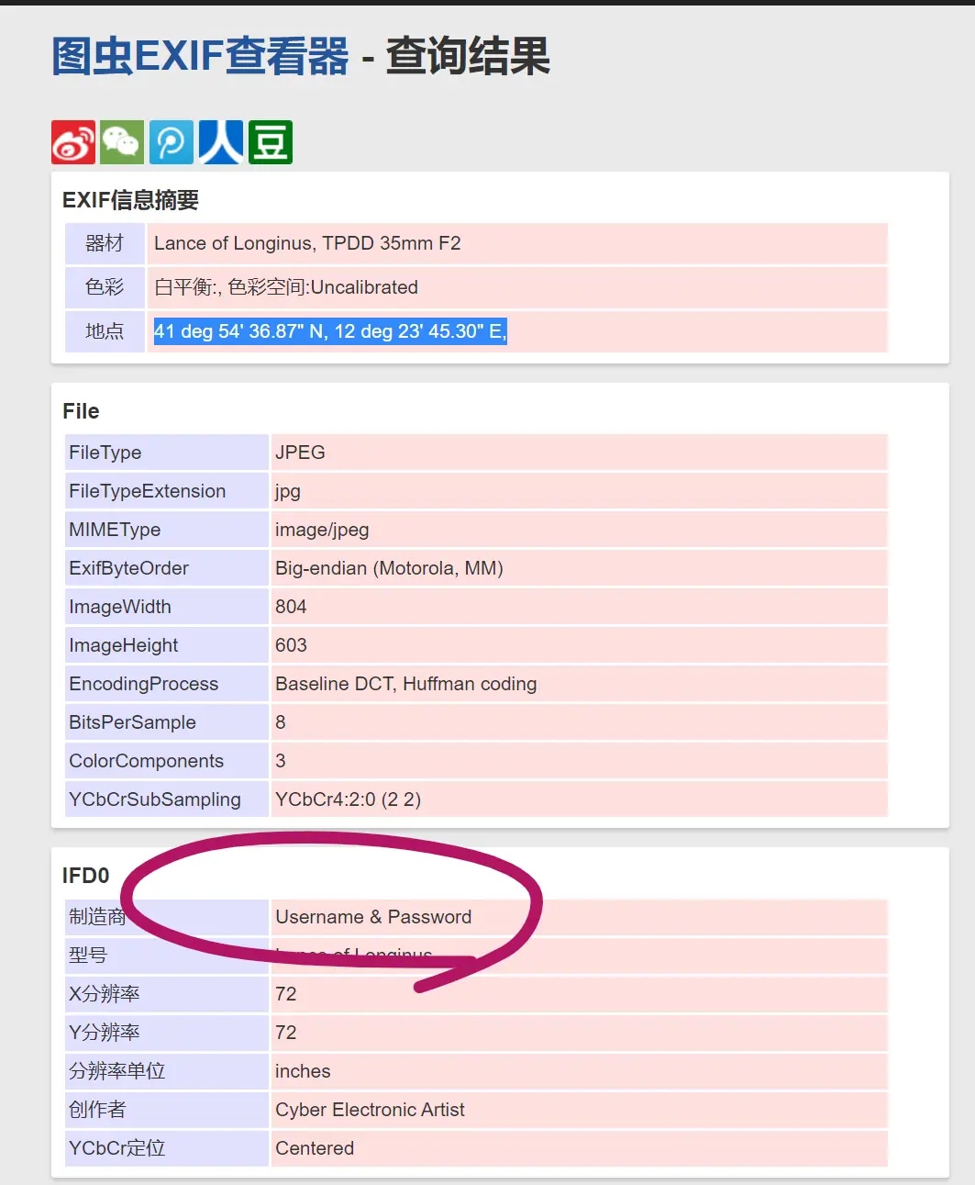975x1185 pixels.
Task: Open the 图虫EXIF查看器 title link
Action: click(200, 57)
